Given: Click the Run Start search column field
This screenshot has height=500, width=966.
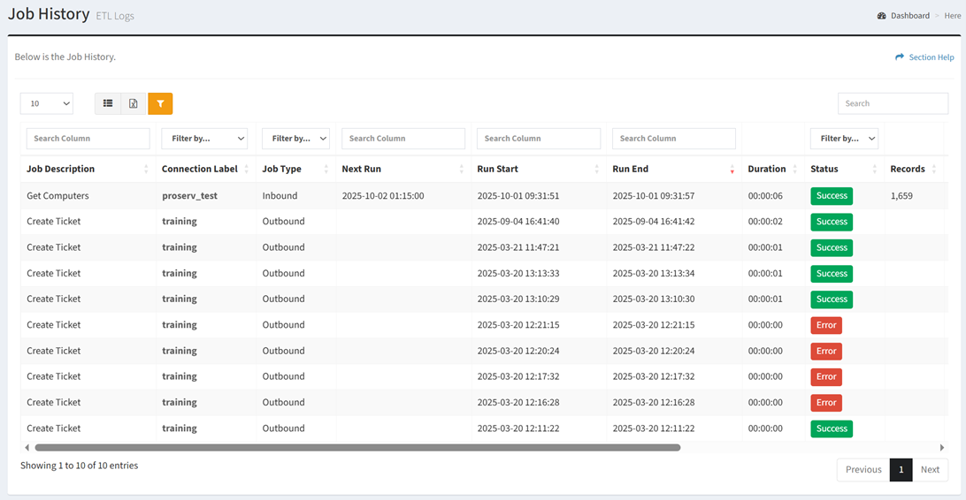Looking at the screenshot, I should pyautogui.click(x=539, y=139).
